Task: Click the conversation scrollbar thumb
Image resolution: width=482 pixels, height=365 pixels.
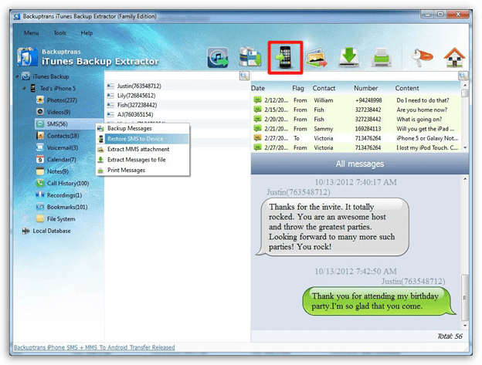Action: click(x=465, y=298)
